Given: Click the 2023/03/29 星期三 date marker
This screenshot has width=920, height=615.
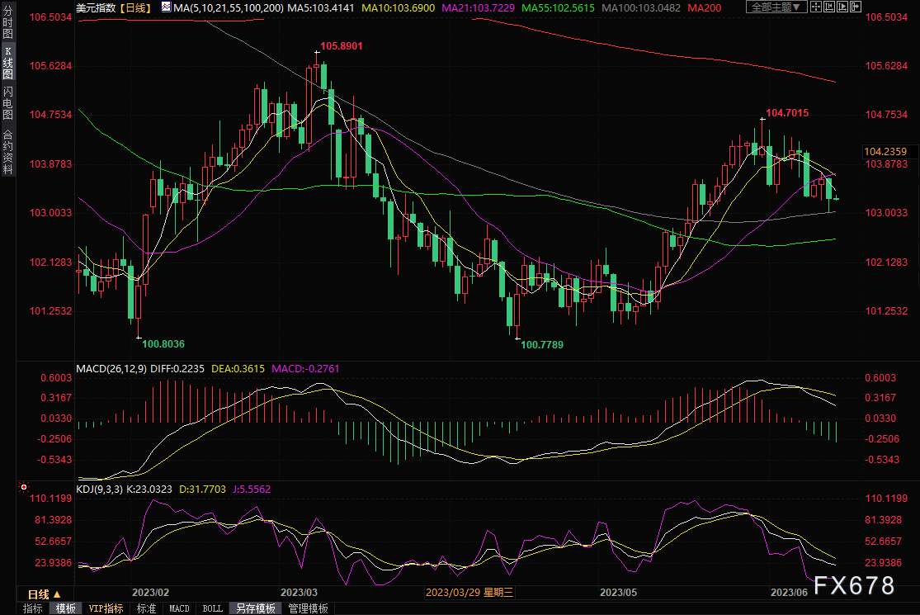Looking at the screenshot, I should [469, 592].
